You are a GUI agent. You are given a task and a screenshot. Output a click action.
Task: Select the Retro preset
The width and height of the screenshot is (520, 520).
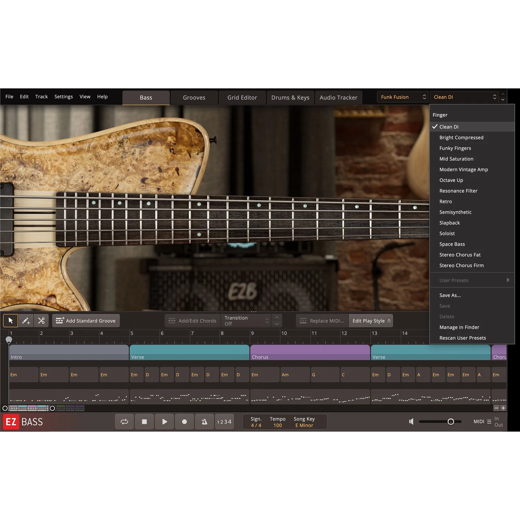(471, 201)
